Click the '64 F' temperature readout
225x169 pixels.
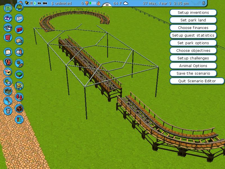pyautogui.click(x=118, y=3)
